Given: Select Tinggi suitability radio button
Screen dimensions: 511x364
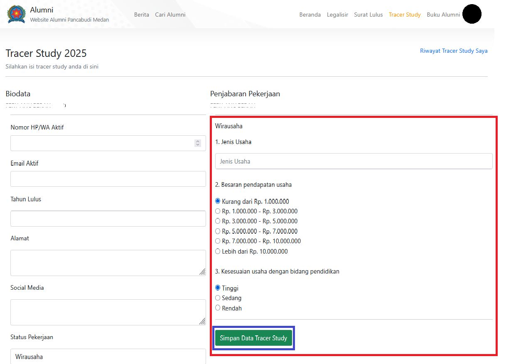Looking at the screenshot, I should pyautogui.click(x=218, y=288).
